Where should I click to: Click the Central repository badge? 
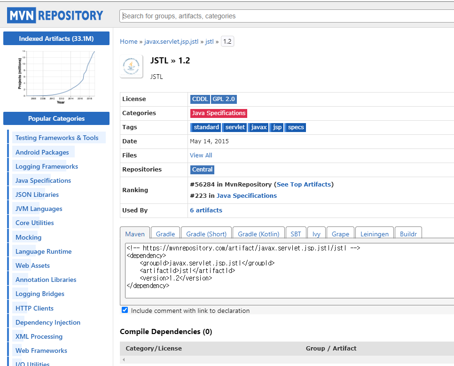203,170
